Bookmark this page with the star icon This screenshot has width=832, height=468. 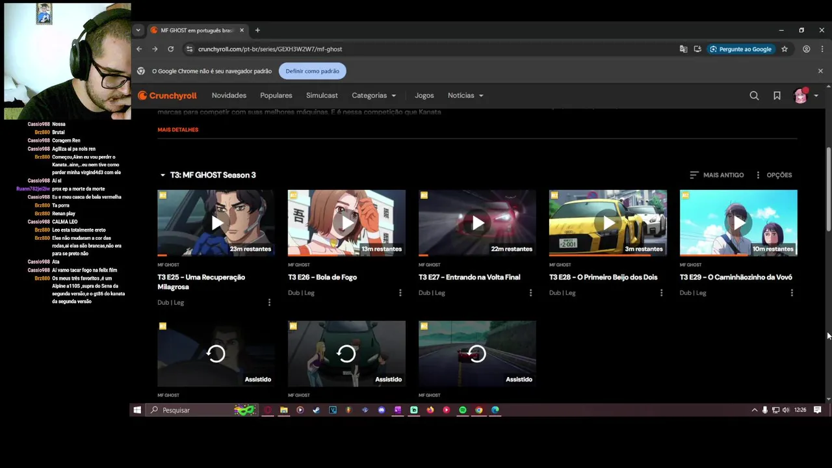[785, 49]
